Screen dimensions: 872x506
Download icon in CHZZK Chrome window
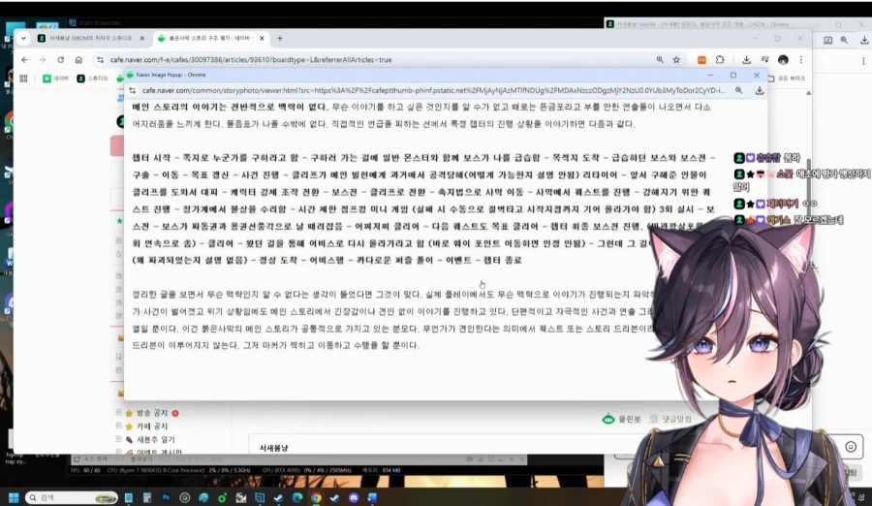pos(863,40)
